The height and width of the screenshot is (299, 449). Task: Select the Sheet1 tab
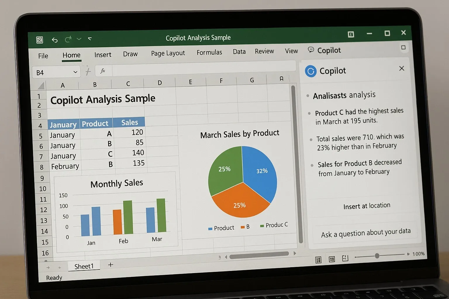pyautogui.click(x=84, y=266)
